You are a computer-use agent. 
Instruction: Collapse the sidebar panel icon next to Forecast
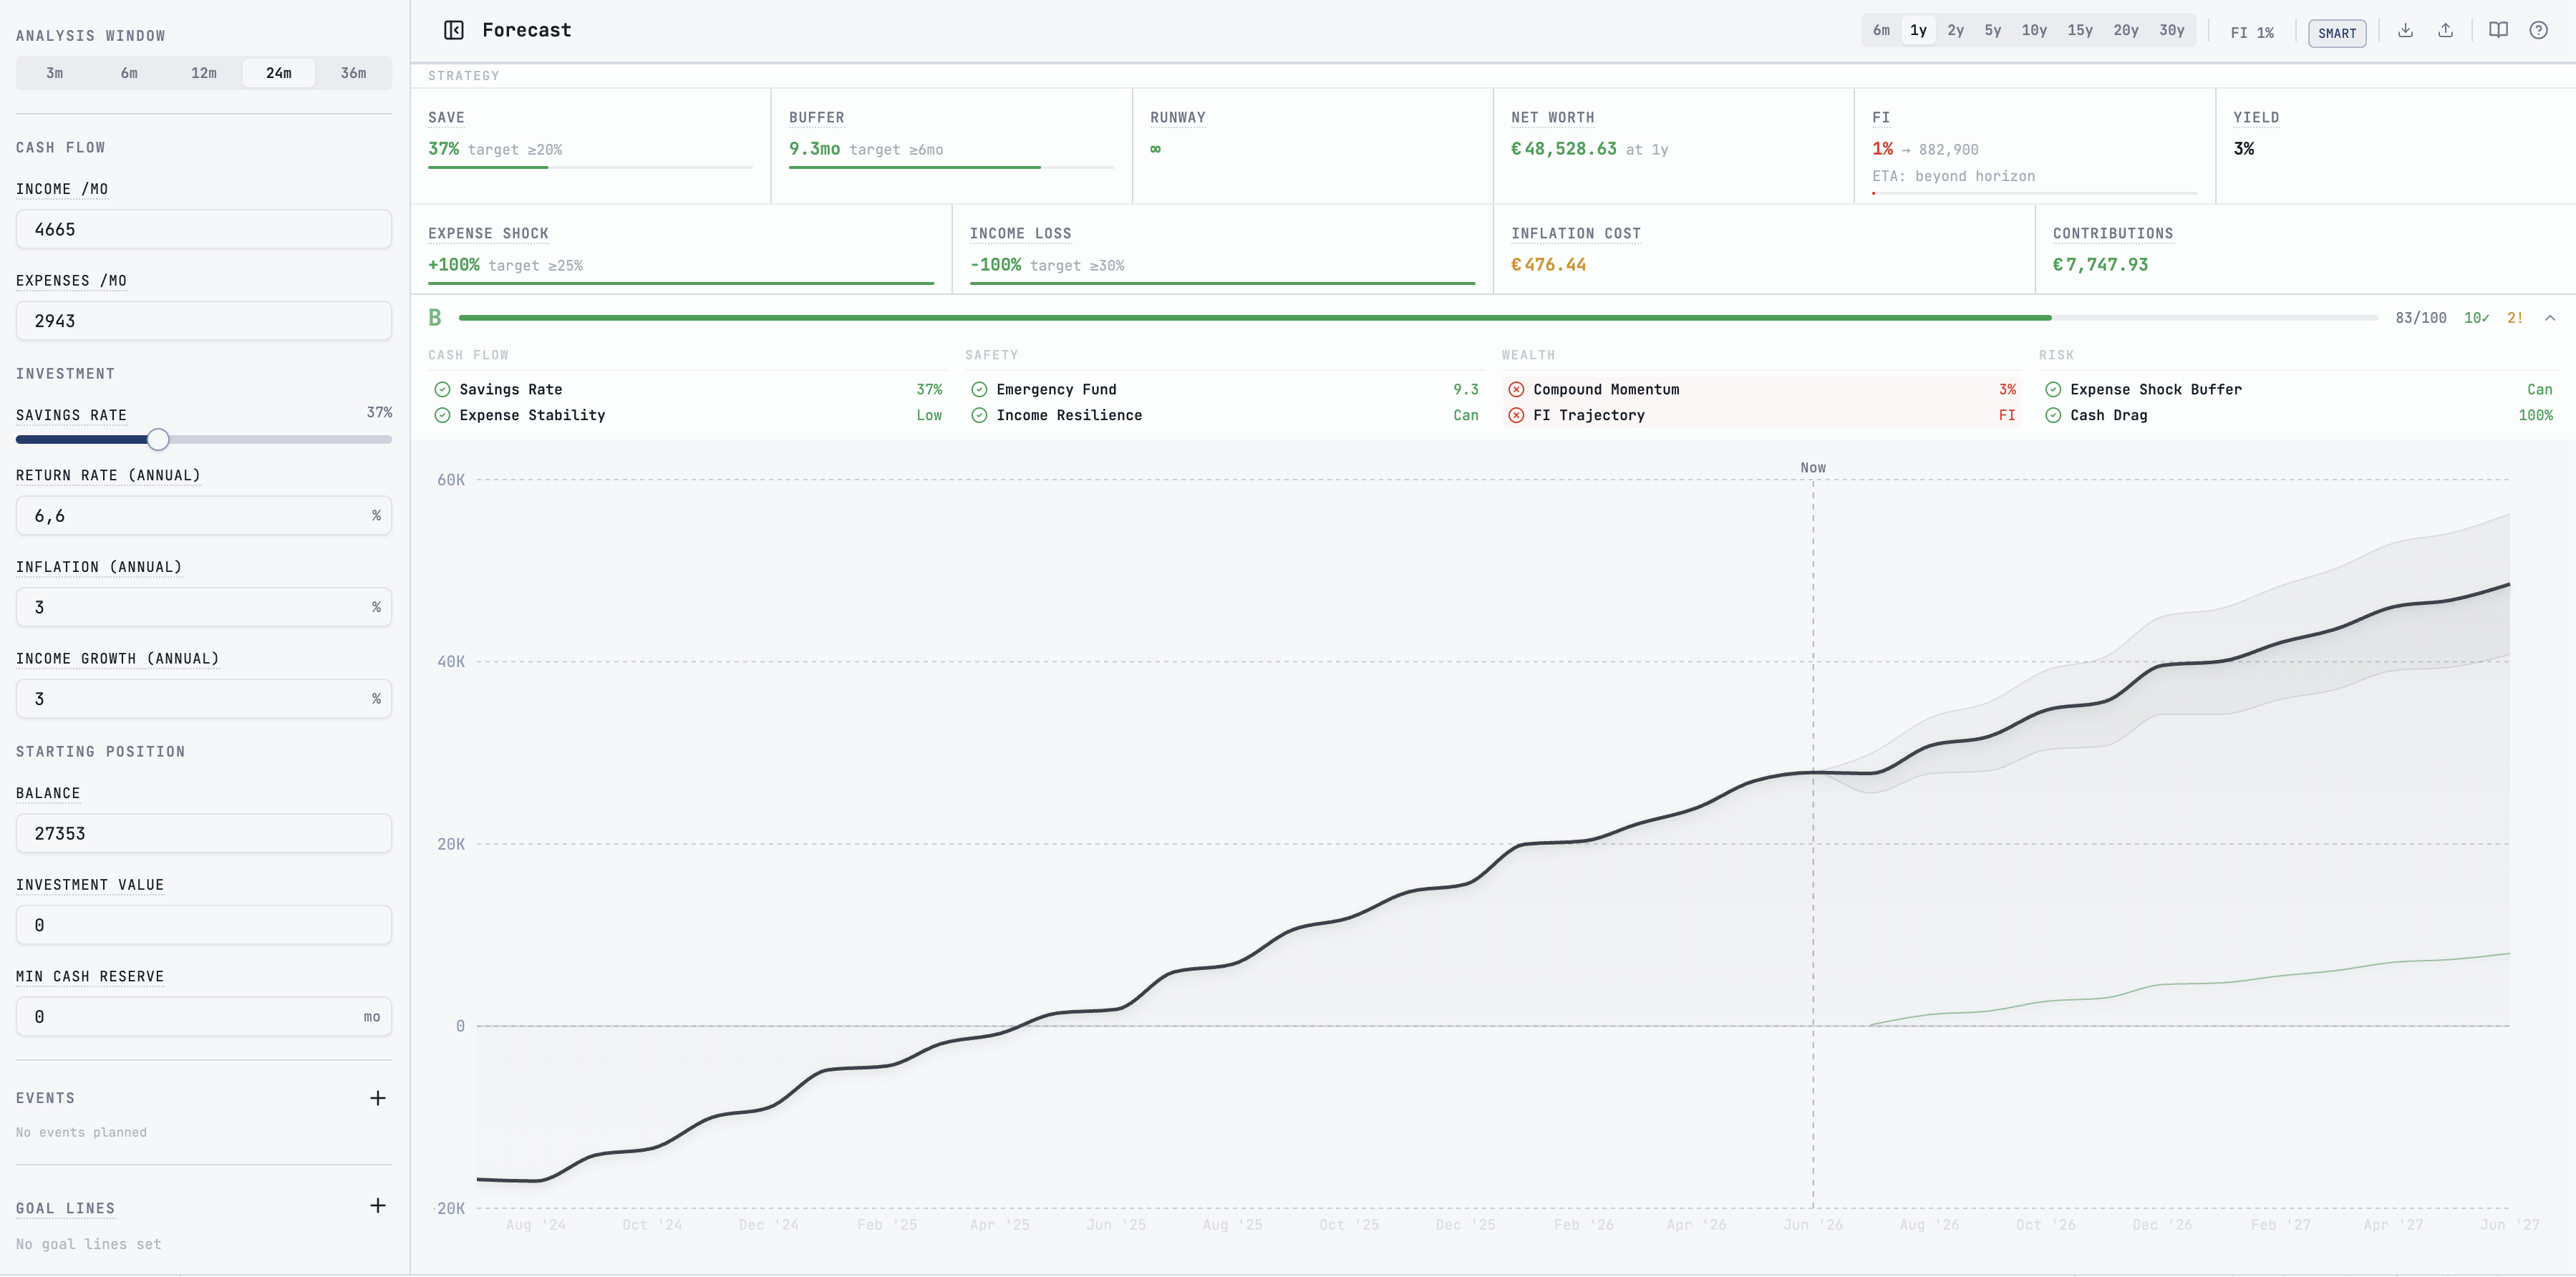click(453, 30)
